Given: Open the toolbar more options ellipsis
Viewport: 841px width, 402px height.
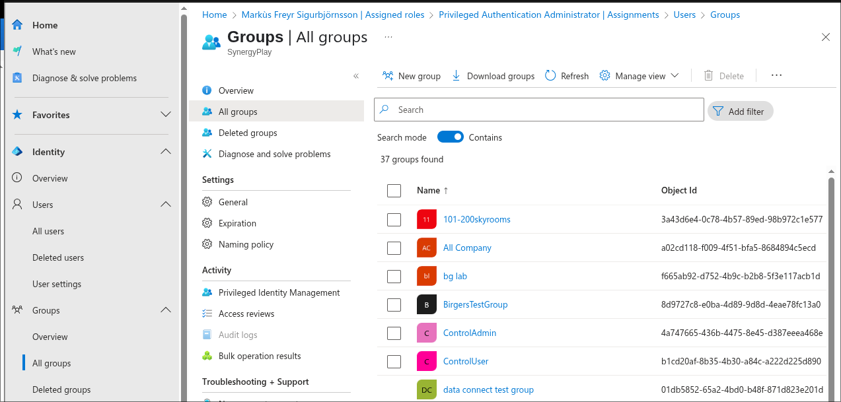Looking at the screenshot, I should click(x=776, y=76).
